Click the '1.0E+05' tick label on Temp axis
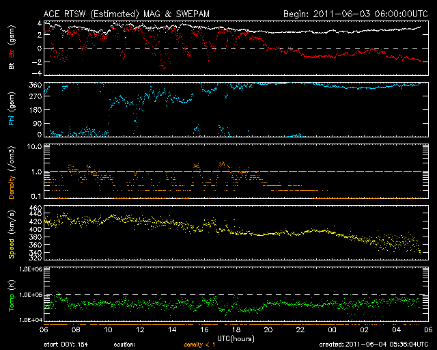Viewport: 437px width, 350px height. pyautogui.click(x=31, y=295)
